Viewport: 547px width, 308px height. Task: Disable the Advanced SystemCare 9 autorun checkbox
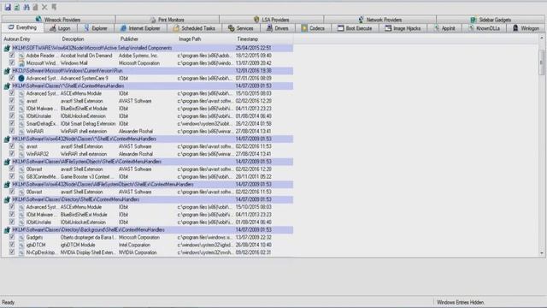click(x=12, y=78)
